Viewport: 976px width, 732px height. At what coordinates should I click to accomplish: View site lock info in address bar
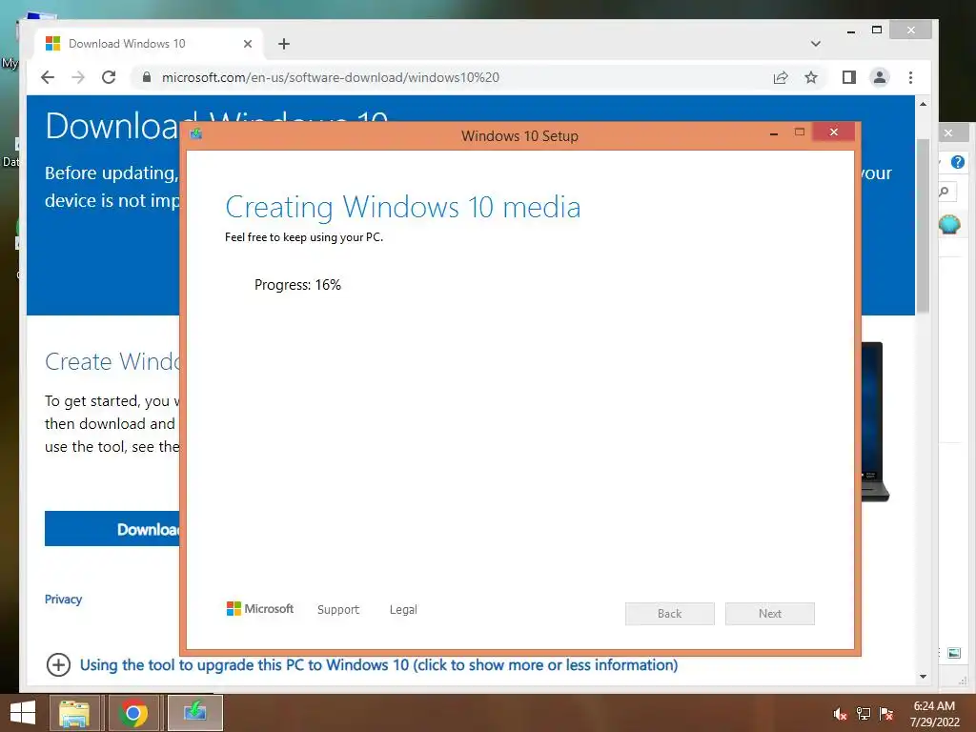147,77
